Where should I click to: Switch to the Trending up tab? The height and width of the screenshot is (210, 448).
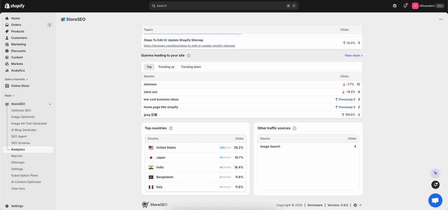[166, 67]
